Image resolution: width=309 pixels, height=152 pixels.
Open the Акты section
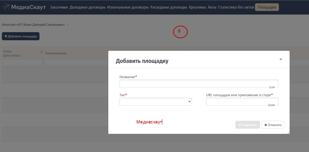click(212, 7)
